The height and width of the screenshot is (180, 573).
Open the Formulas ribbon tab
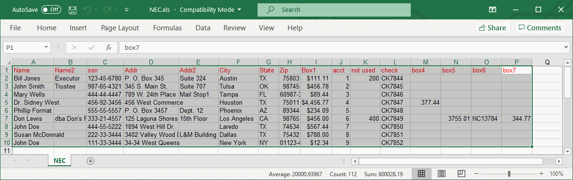pos(167,28)
